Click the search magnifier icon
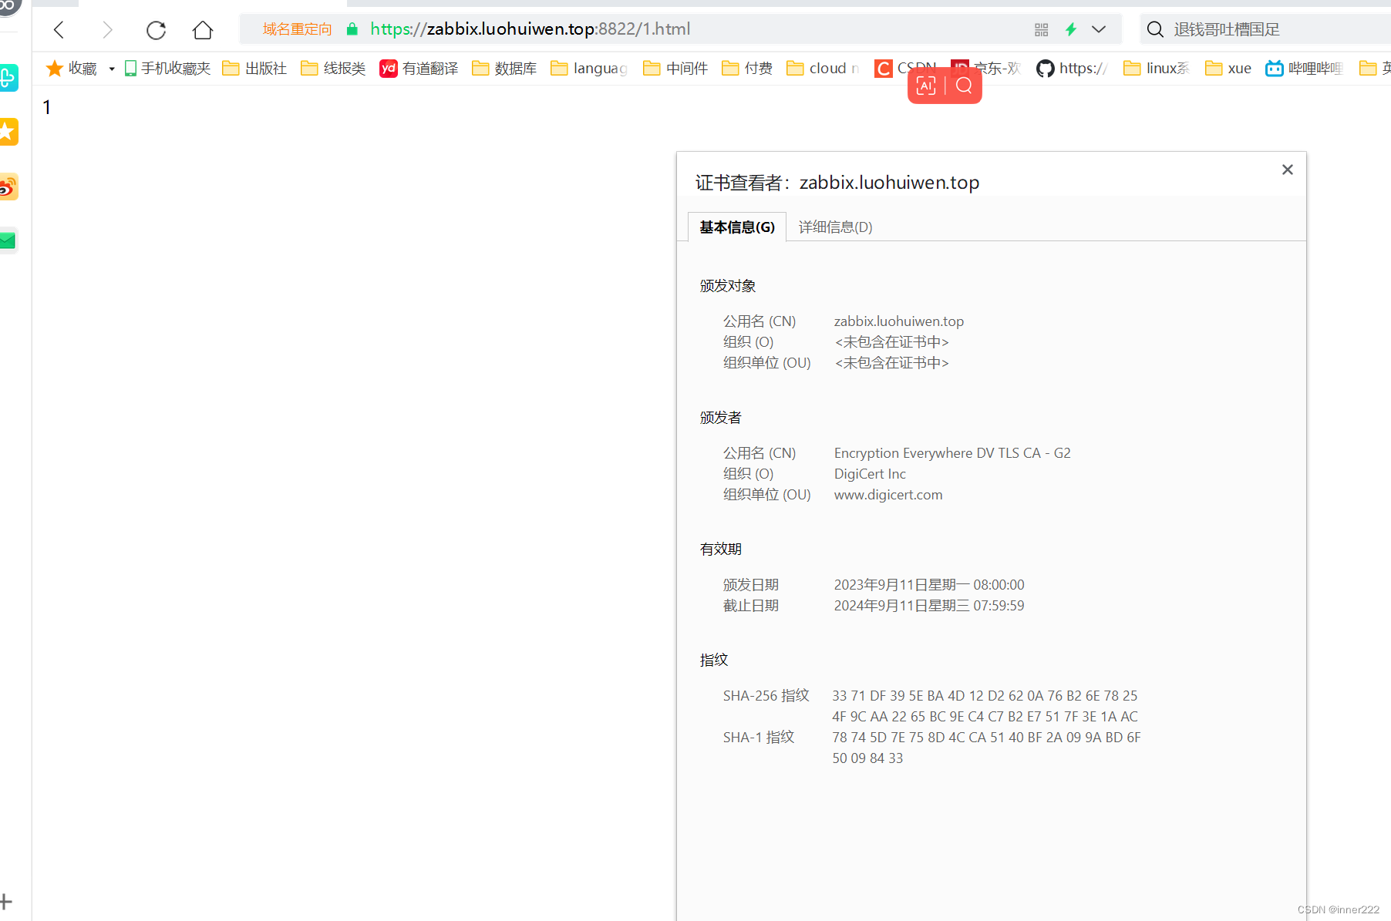The height and width of the screenshot is (921, 1391). pos(1155,29)
